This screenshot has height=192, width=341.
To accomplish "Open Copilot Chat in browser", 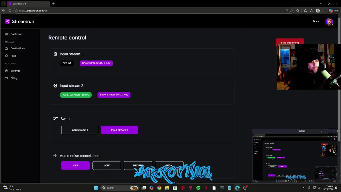I will 334,11.
